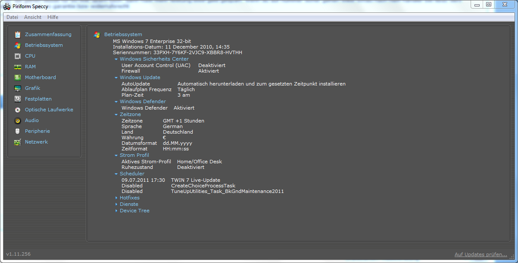Click the Auf Updates prüfen link
The image size is (518, 263).
click(481, 254)
